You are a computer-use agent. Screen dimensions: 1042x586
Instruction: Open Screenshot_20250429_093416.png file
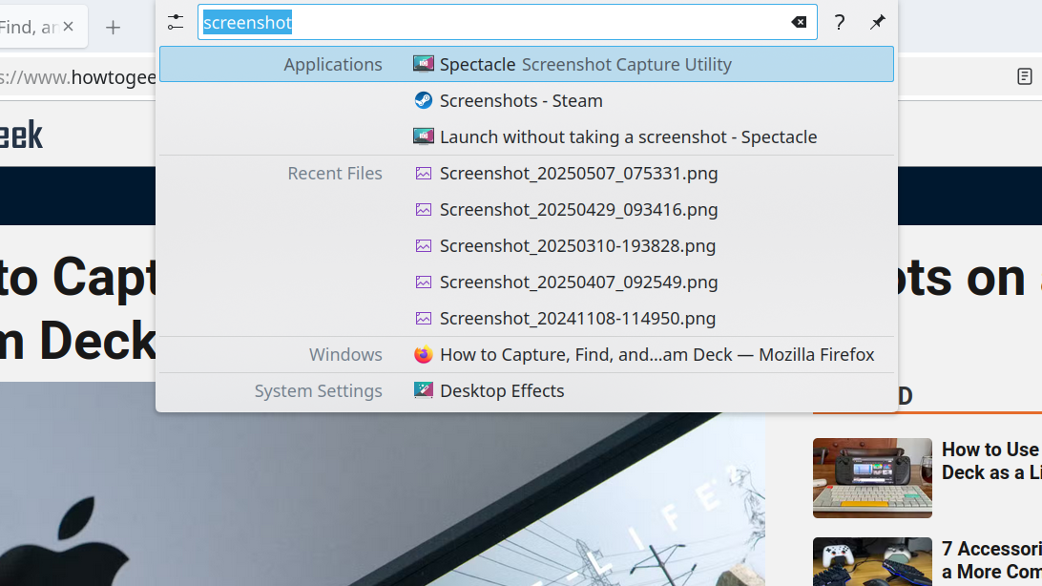pos(578,209)
